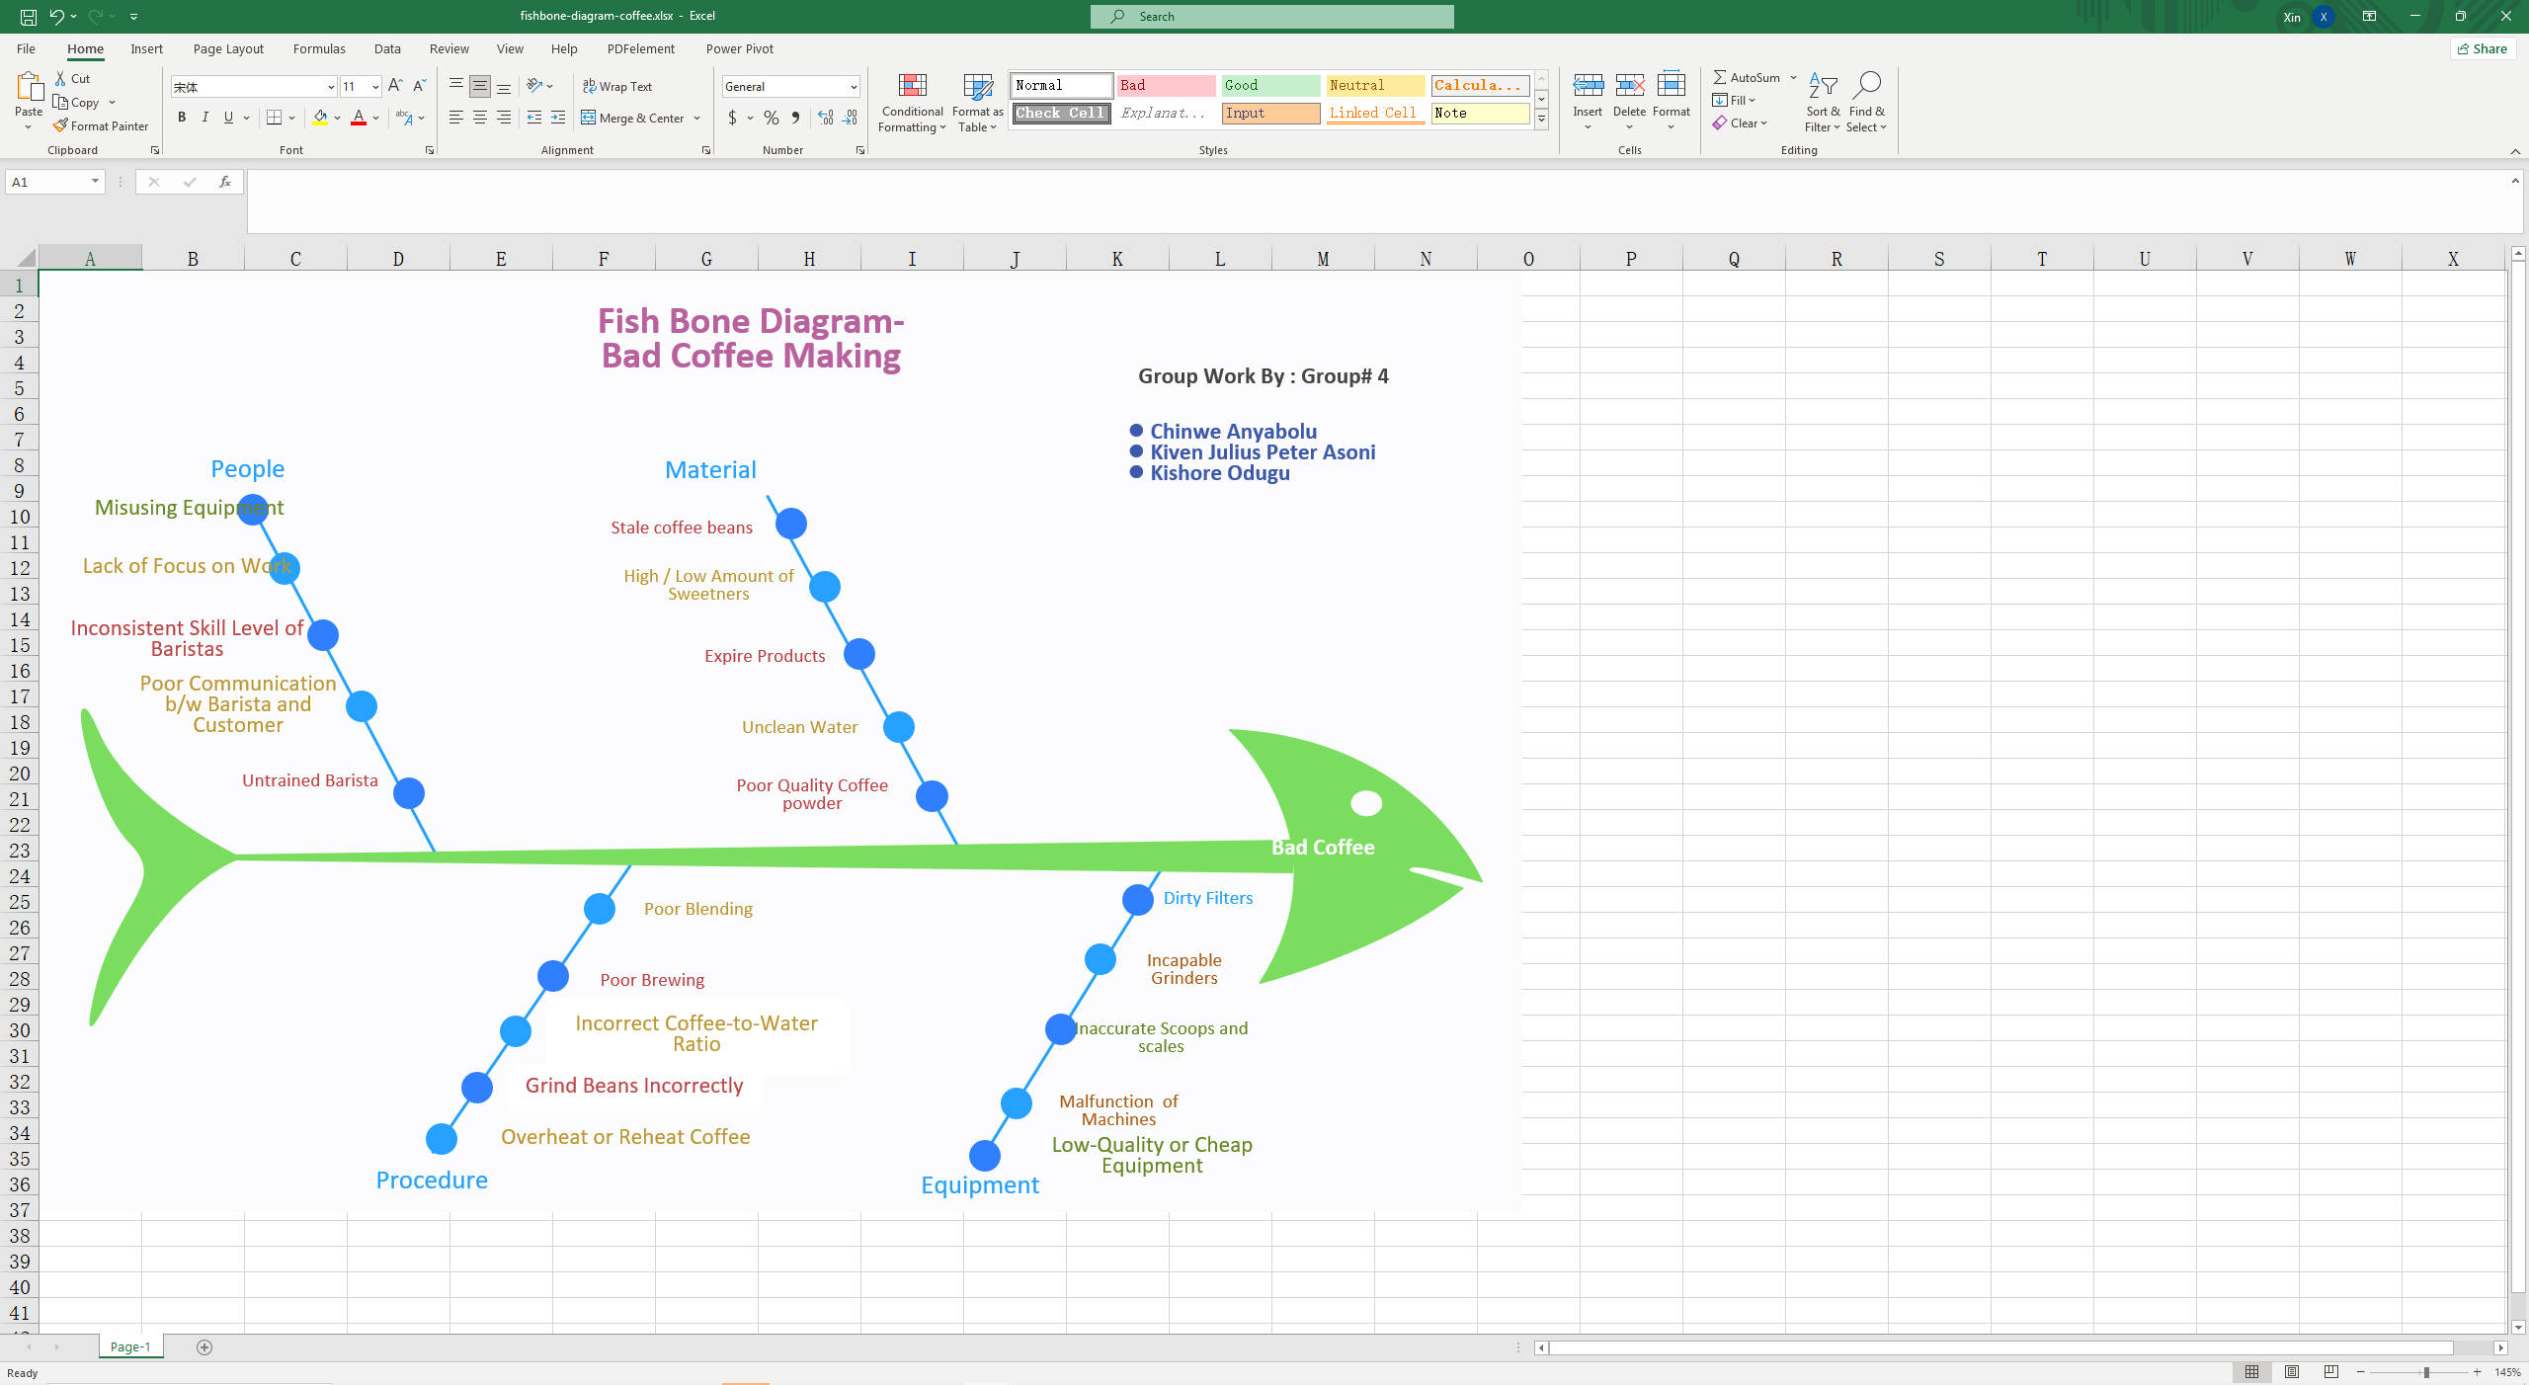Open the font size dropdown
The height and width of the screenshot is (1385, 2529).
[x=375, y=87]
